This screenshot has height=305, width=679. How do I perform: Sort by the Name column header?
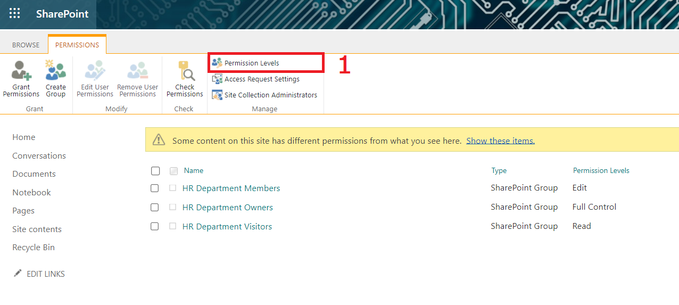click(x=194, y=171)
